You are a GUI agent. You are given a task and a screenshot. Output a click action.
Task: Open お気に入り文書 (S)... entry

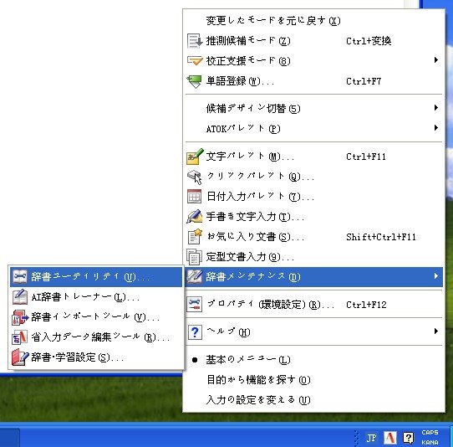313,237
